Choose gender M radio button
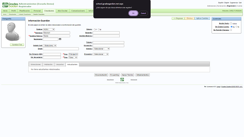Screen dimensions: 244x137 98,29
